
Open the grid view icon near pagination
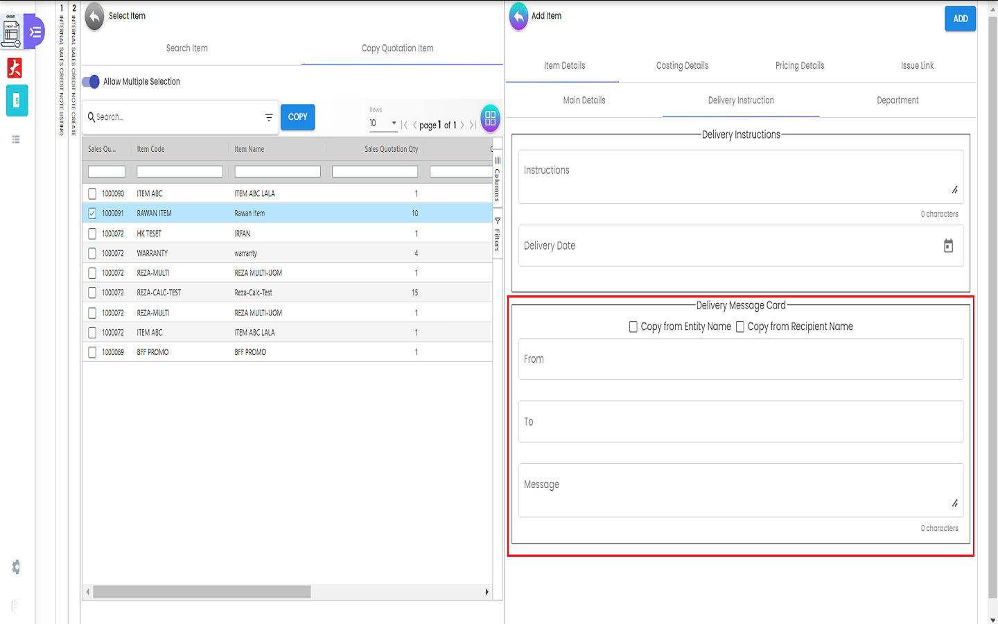pyautogui.click(x=490, y=119)
